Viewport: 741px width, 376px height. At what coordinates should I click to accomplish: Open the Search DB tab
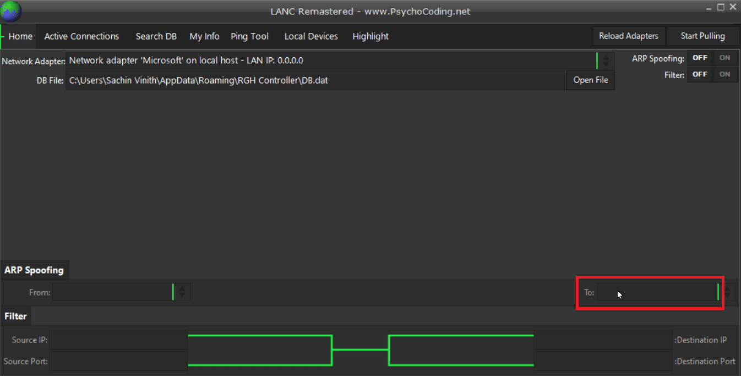point(156,36)
